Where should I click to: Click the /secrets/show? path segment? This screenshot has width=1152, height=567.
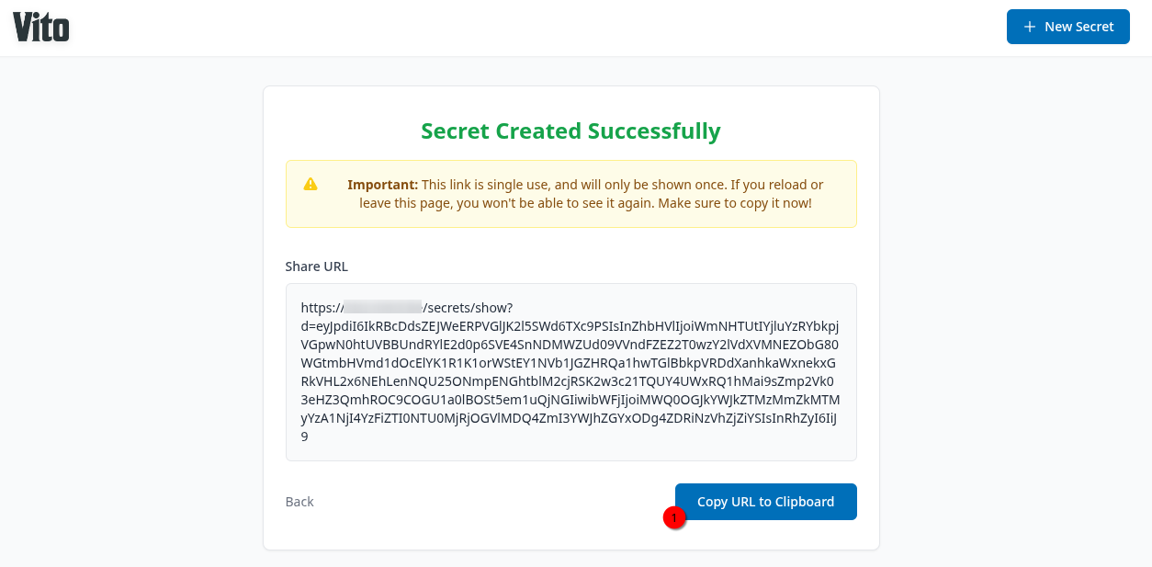tap(468, 308)
